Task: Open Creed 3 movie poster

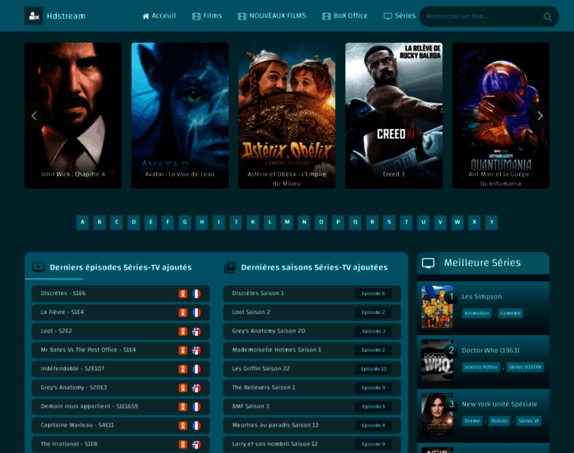Action: 394,116
